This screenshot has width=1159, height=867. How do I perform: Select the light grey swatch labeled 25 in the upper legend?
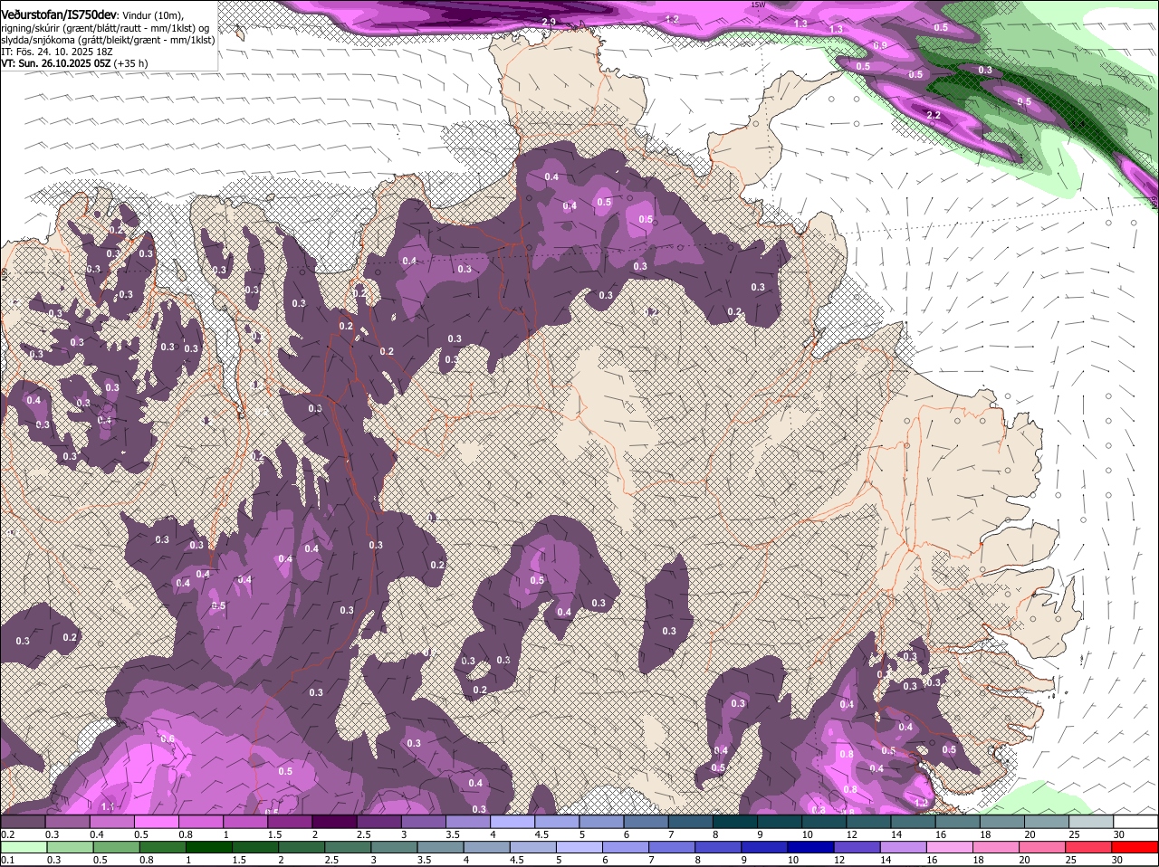point(1092,822)
